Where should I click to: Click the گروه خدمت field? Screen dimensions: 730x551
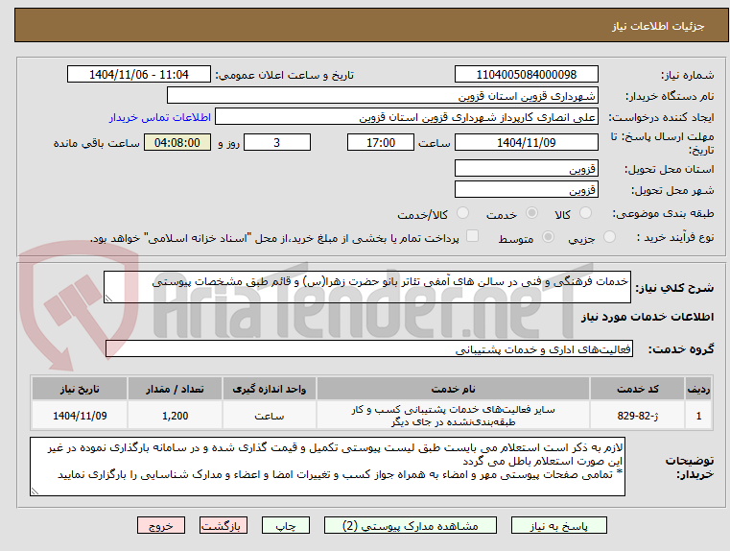[x=369, y=348]
